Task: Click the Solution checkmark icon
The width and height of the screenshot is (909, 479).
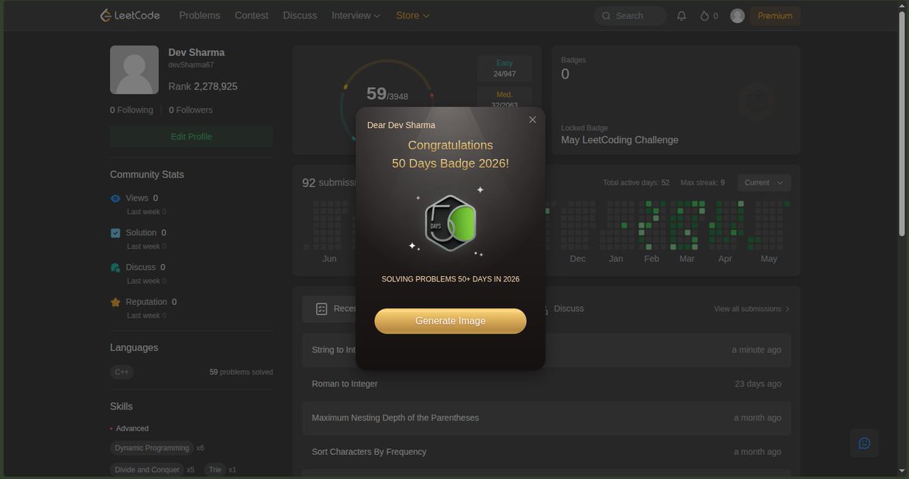Action: (x=116, y=233)
